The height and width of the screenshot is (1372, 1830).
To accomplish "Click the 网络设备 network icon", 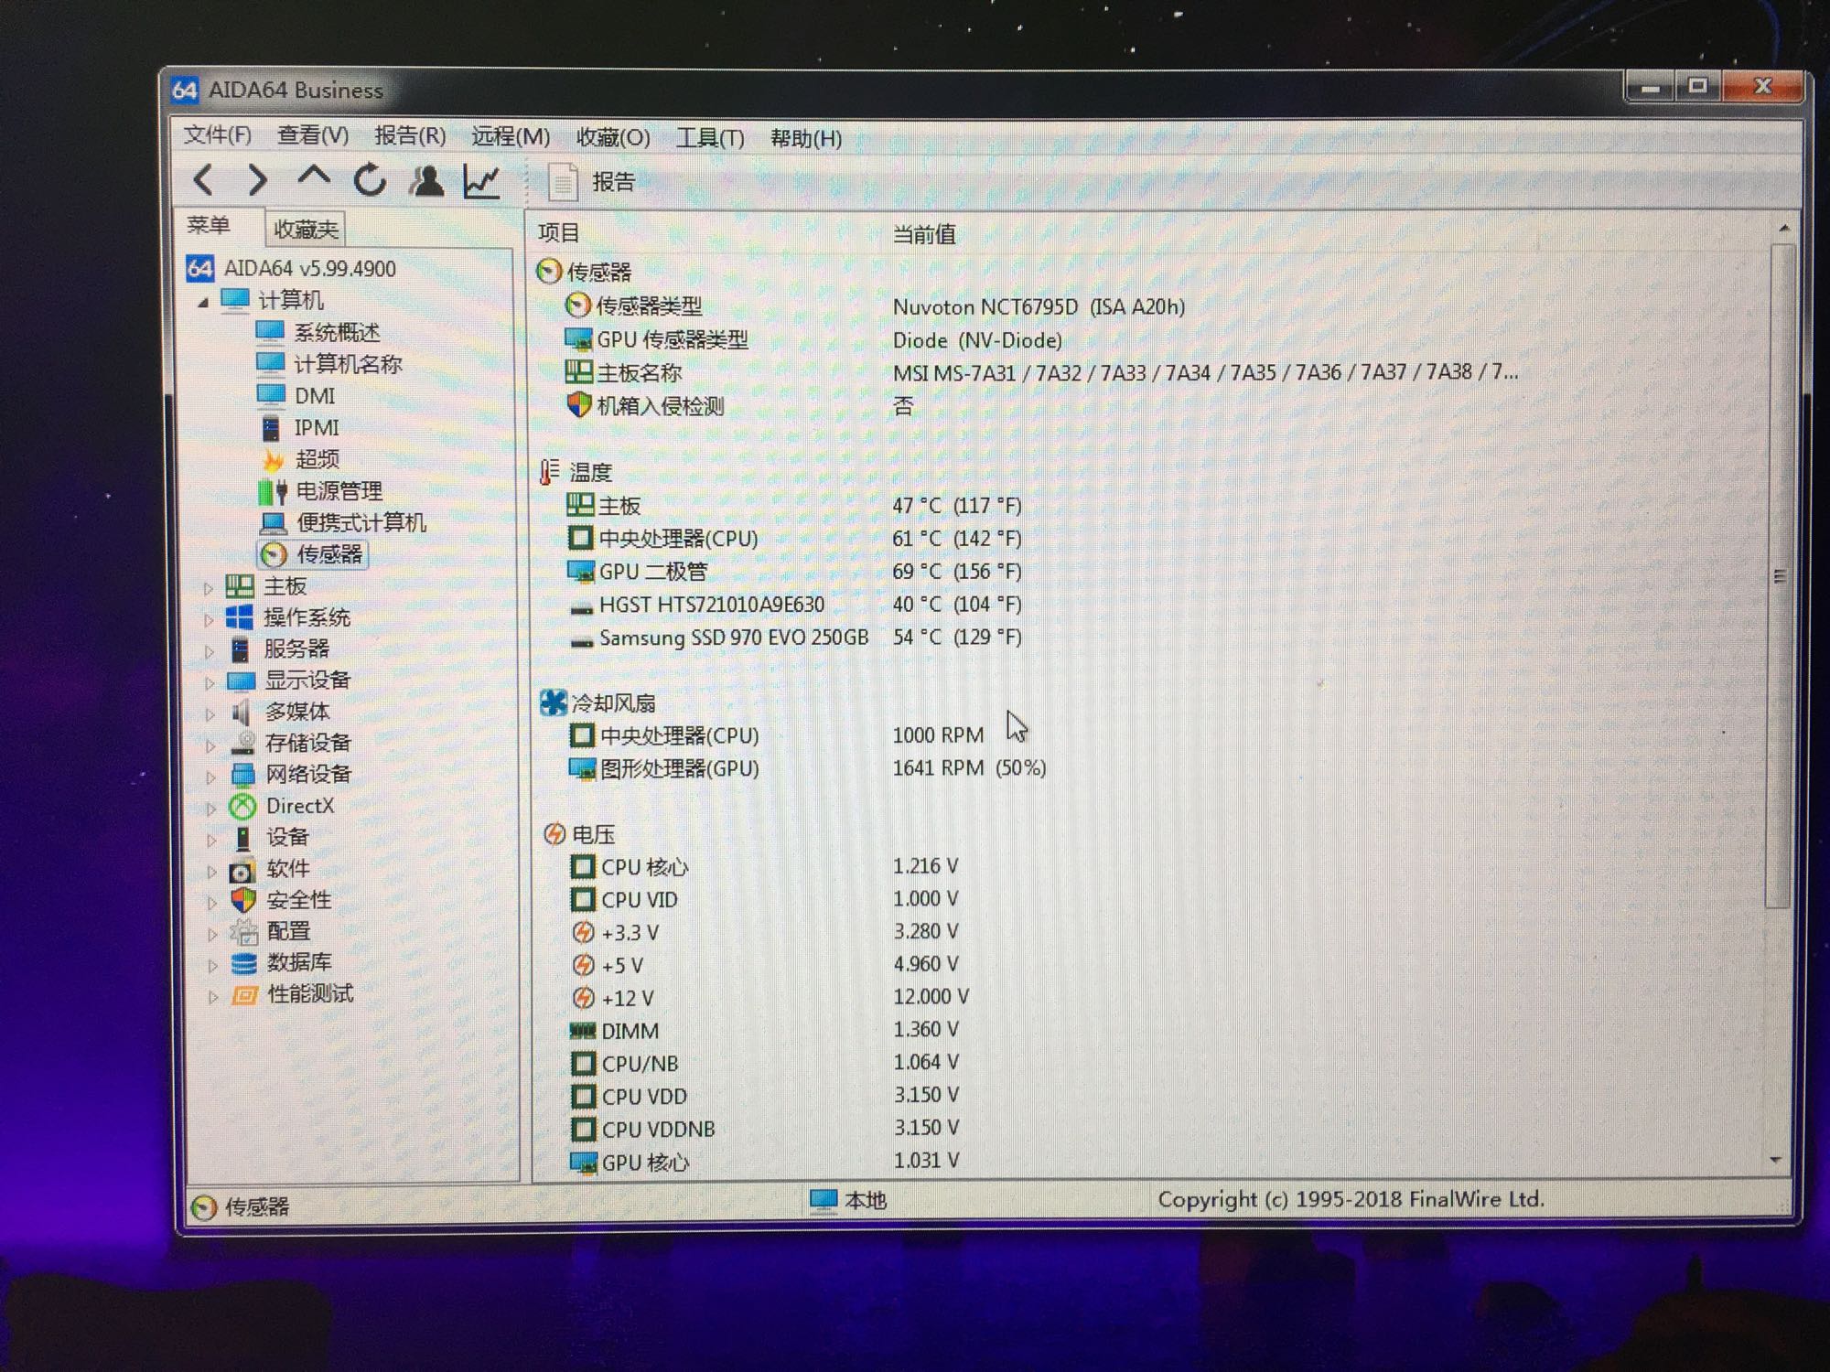I will tap(242, 775).
